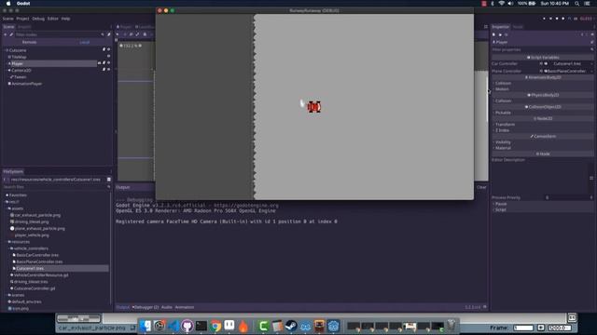The width and height of the screenshot is (597, 335).
Task: Select the Tween node
Action: [20, 76]
